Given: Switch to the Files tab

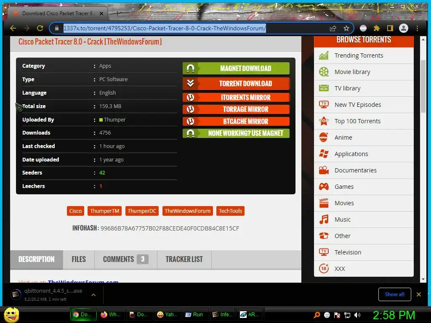Looking at the screenshot, I should pos(79,259).
